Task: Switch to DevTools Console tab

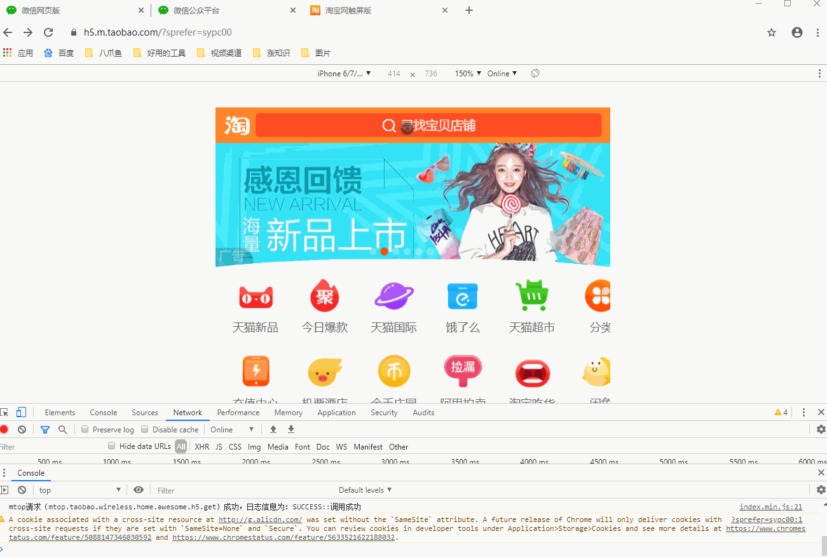Action: pos(104,412)
